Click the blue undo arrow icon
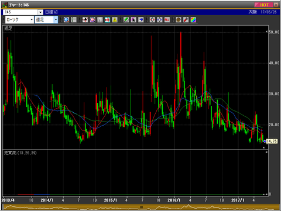 coord(141,20)
